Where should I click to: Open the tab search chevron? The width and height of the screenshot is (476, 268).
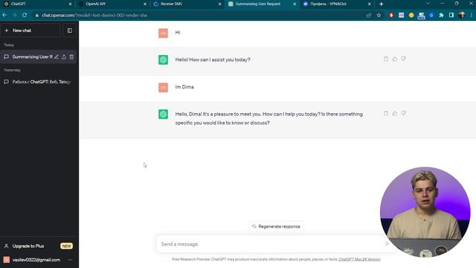(x=428, y=4)
